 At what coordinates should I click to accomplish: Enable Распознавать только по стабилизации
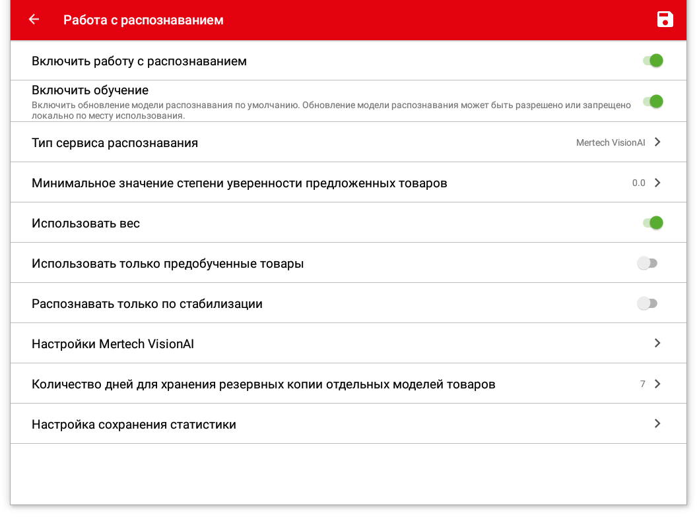[x=648, y=303]
